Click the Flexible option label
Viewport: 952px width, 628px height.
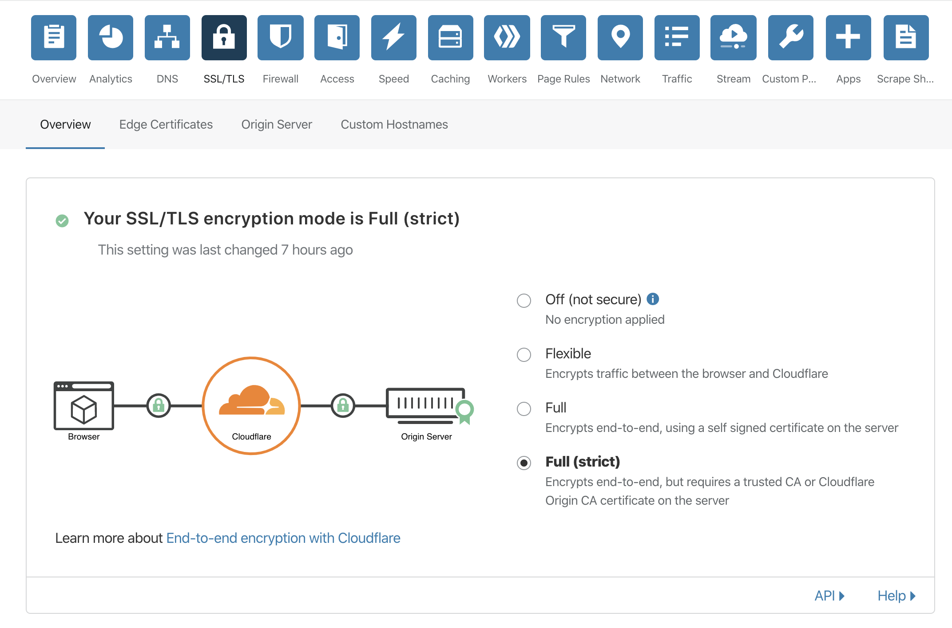point(568,353)
